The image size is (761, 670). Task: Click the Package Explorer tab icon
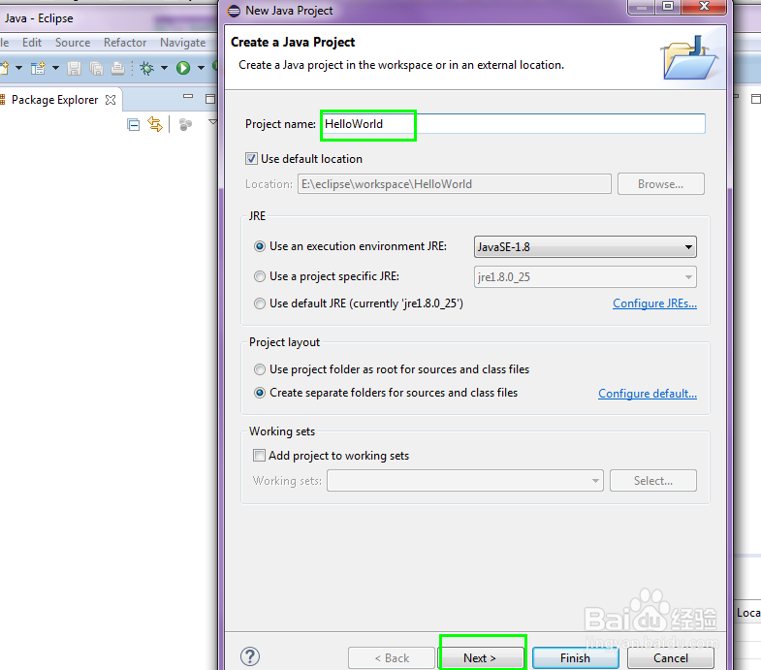click(x=3, y=100)
